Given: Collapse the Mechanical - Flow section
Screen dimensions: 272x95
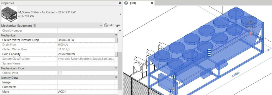Looking at the screenshot, I should pyautogui.click(x=116, y=68).
